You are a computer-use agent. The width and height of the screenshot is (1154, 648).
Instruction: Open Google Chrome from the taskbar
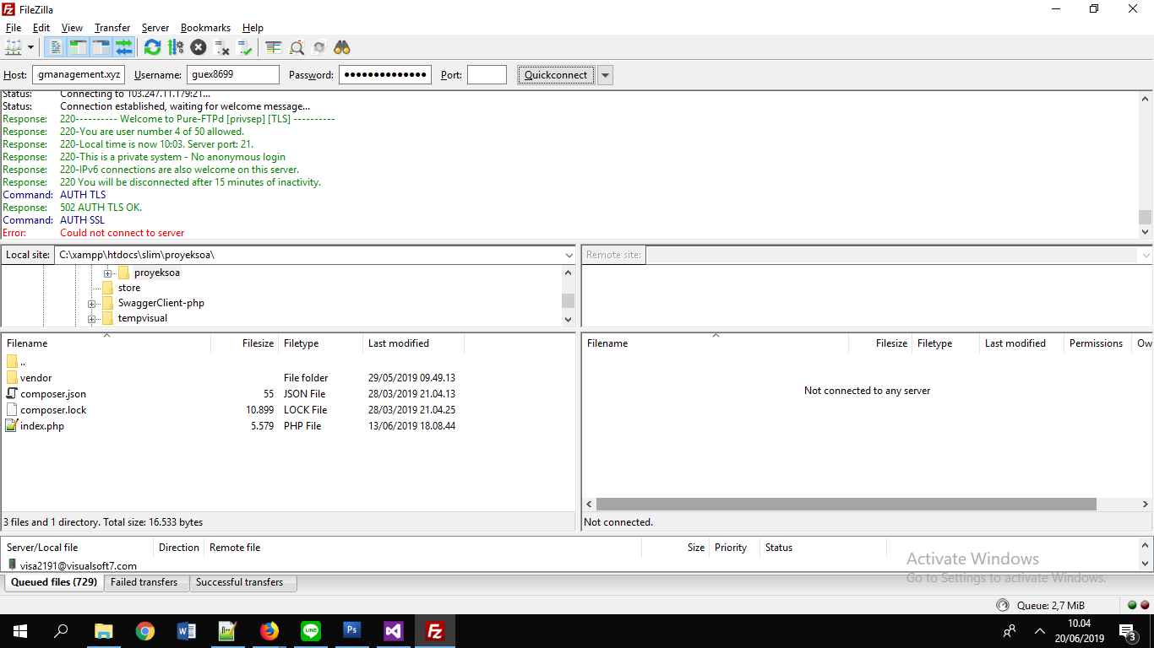point(145,631)
